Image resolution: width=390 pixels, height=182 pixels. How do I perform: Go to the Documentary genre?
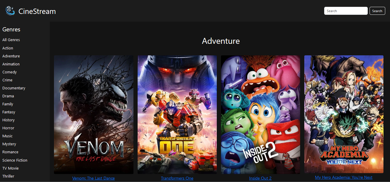[14, 88]
